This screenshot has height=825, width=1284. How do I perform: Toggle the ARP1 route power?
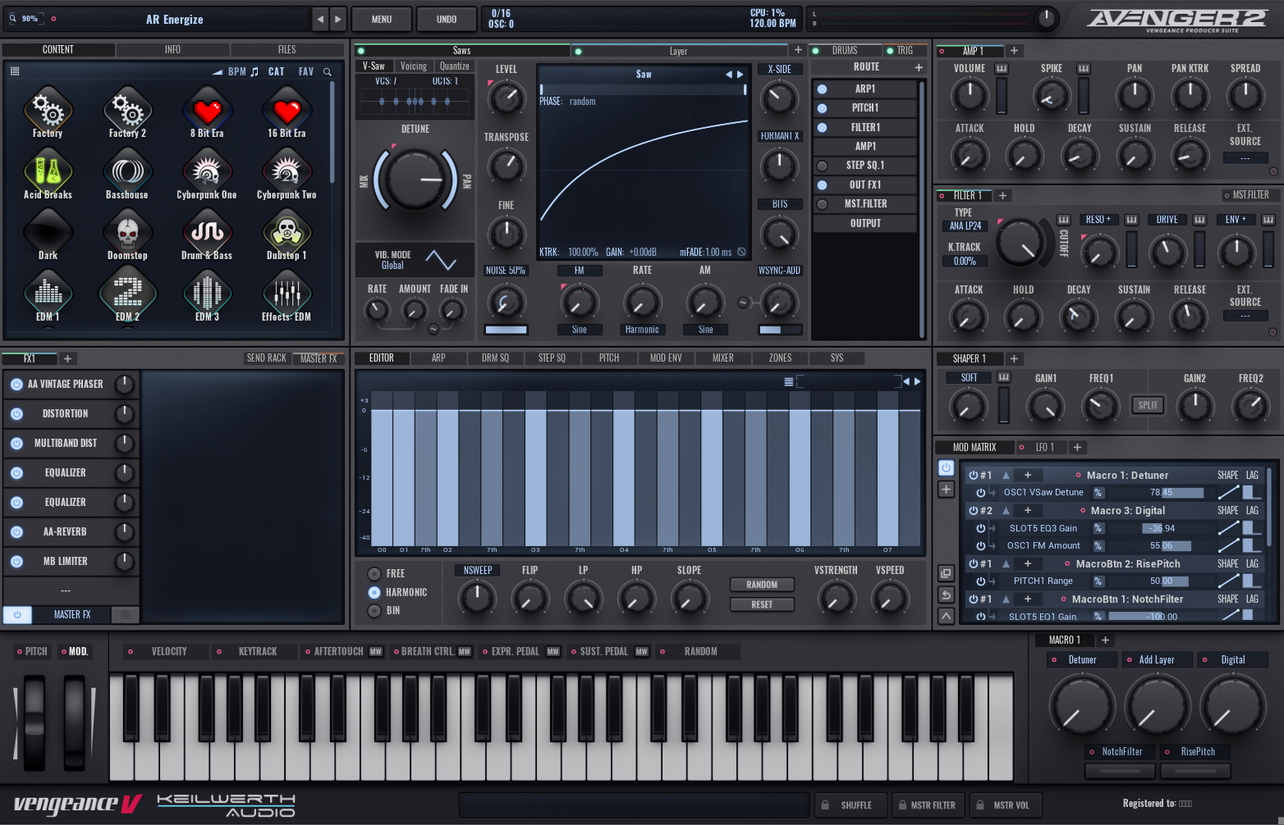pos(822,89)
